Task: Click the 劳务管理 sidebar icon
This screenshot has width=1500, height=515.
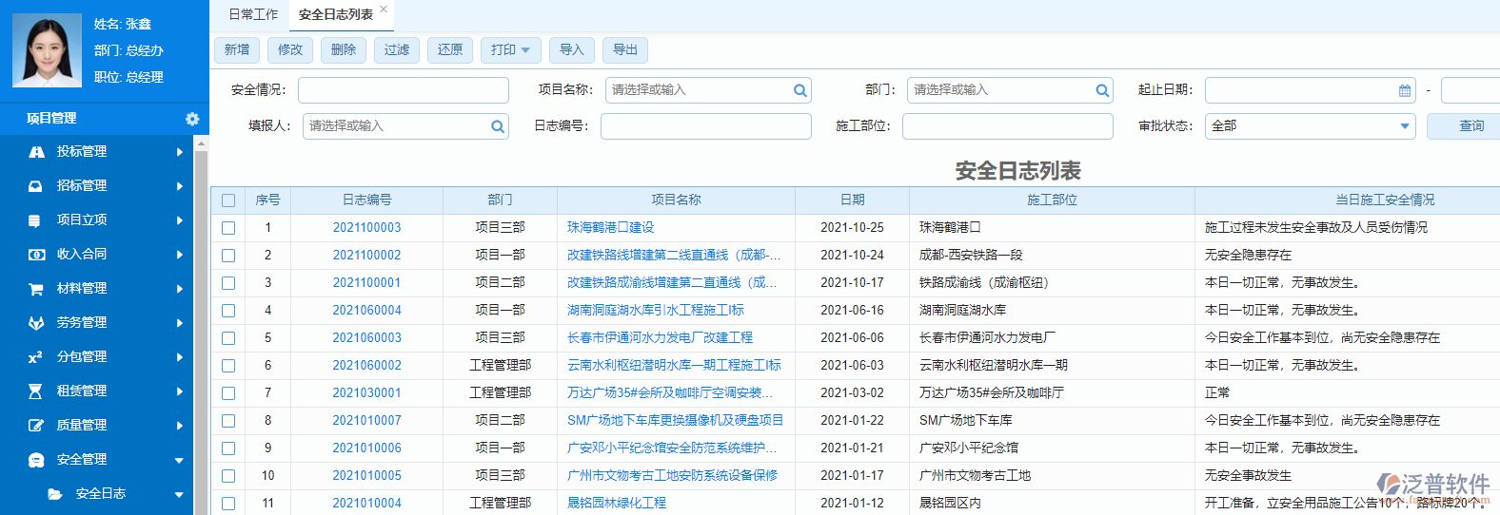Action: point(36,323)
